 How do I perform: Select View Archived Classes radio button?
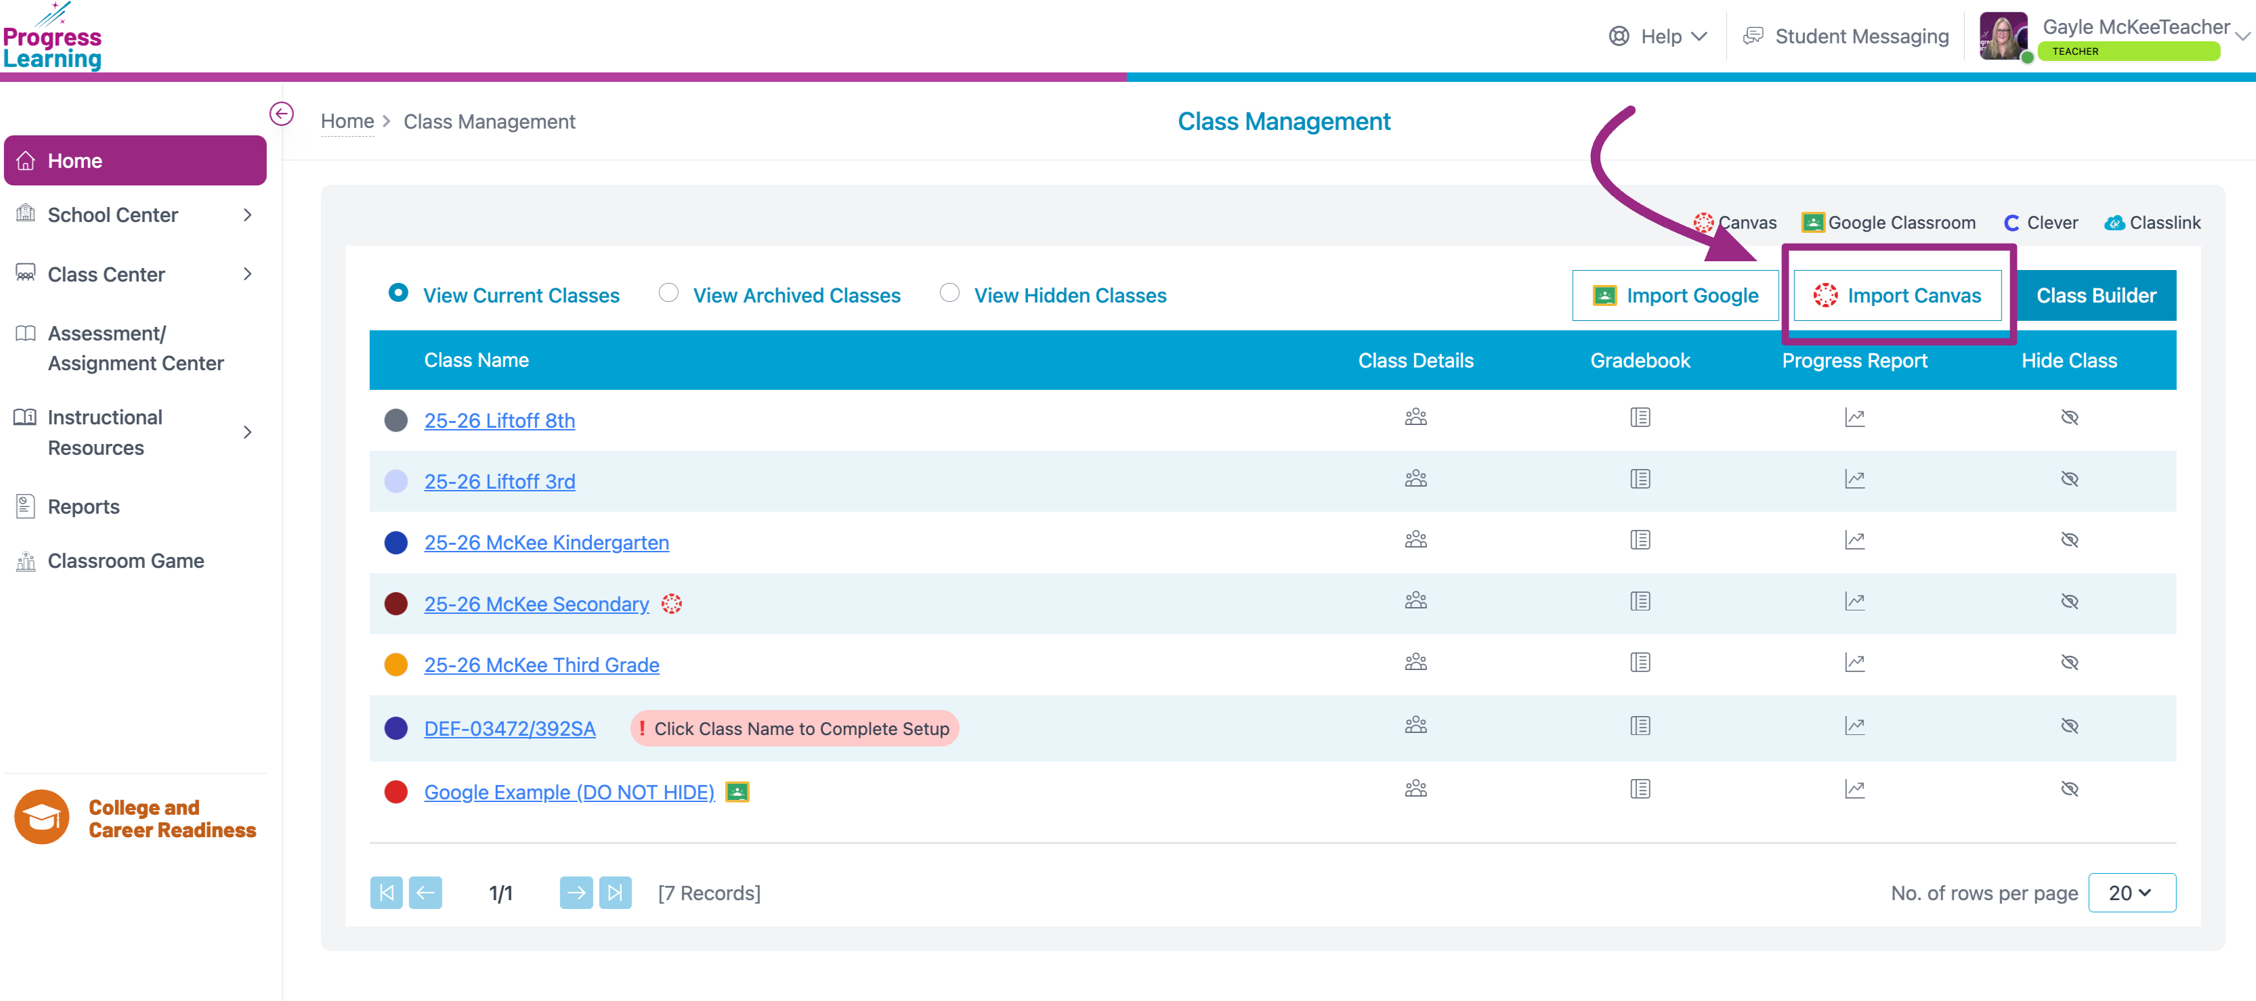point(668,292)
